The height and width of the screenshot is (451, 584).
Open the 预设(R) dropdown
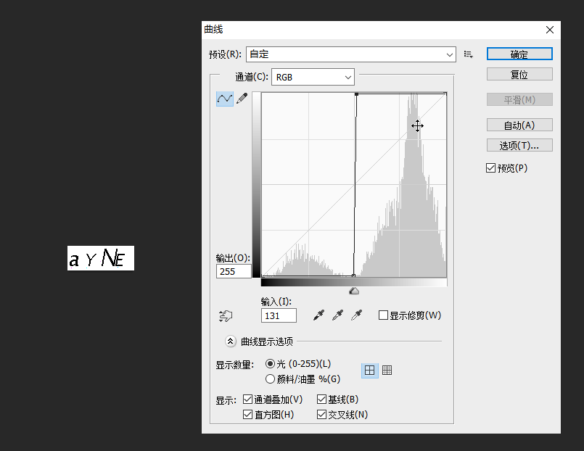click(x=450, y=54)
